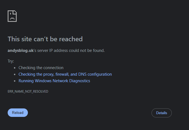This screenshot has height=130, width=189.
Task: Click the "This site can't be reached" heading
Action: (45, 39)
